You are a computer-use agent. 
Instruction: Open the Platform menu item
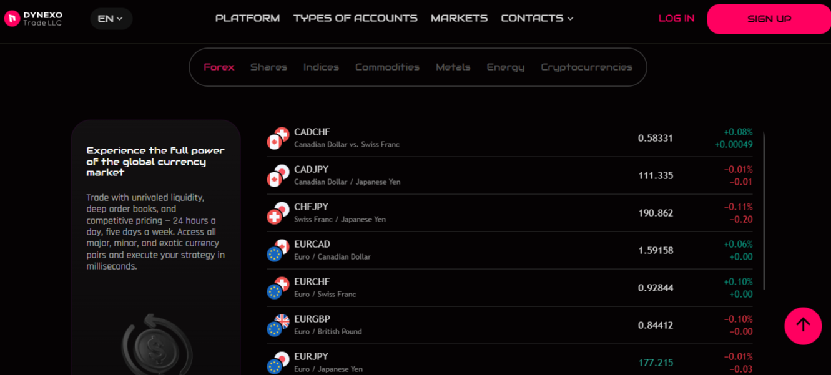tap(247, 18)
